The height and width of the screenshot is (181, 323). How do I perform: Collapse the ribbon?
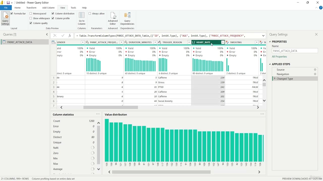pos(316,8)
